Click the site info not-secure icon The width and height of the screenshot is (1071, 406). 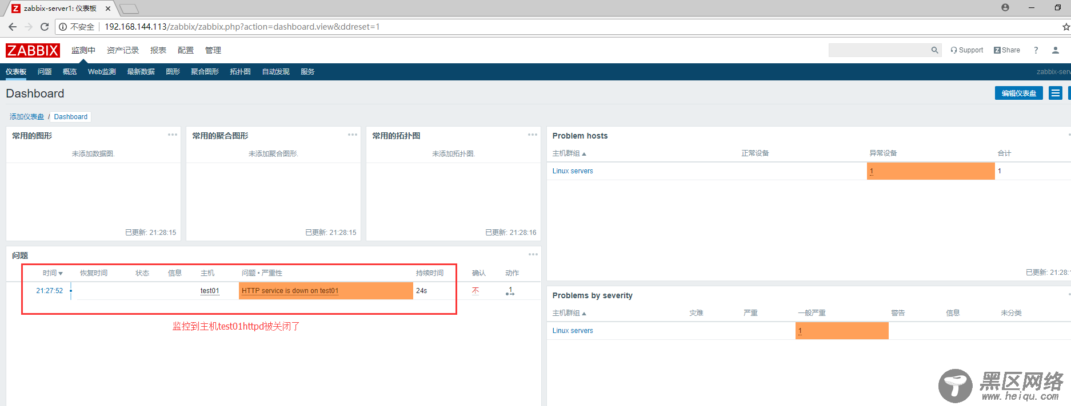coord(63,27)
